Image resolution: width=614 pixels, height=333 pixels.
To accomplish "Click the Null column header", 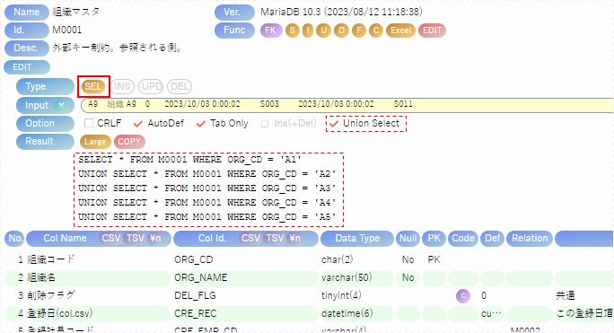I will tap(408, 238).
